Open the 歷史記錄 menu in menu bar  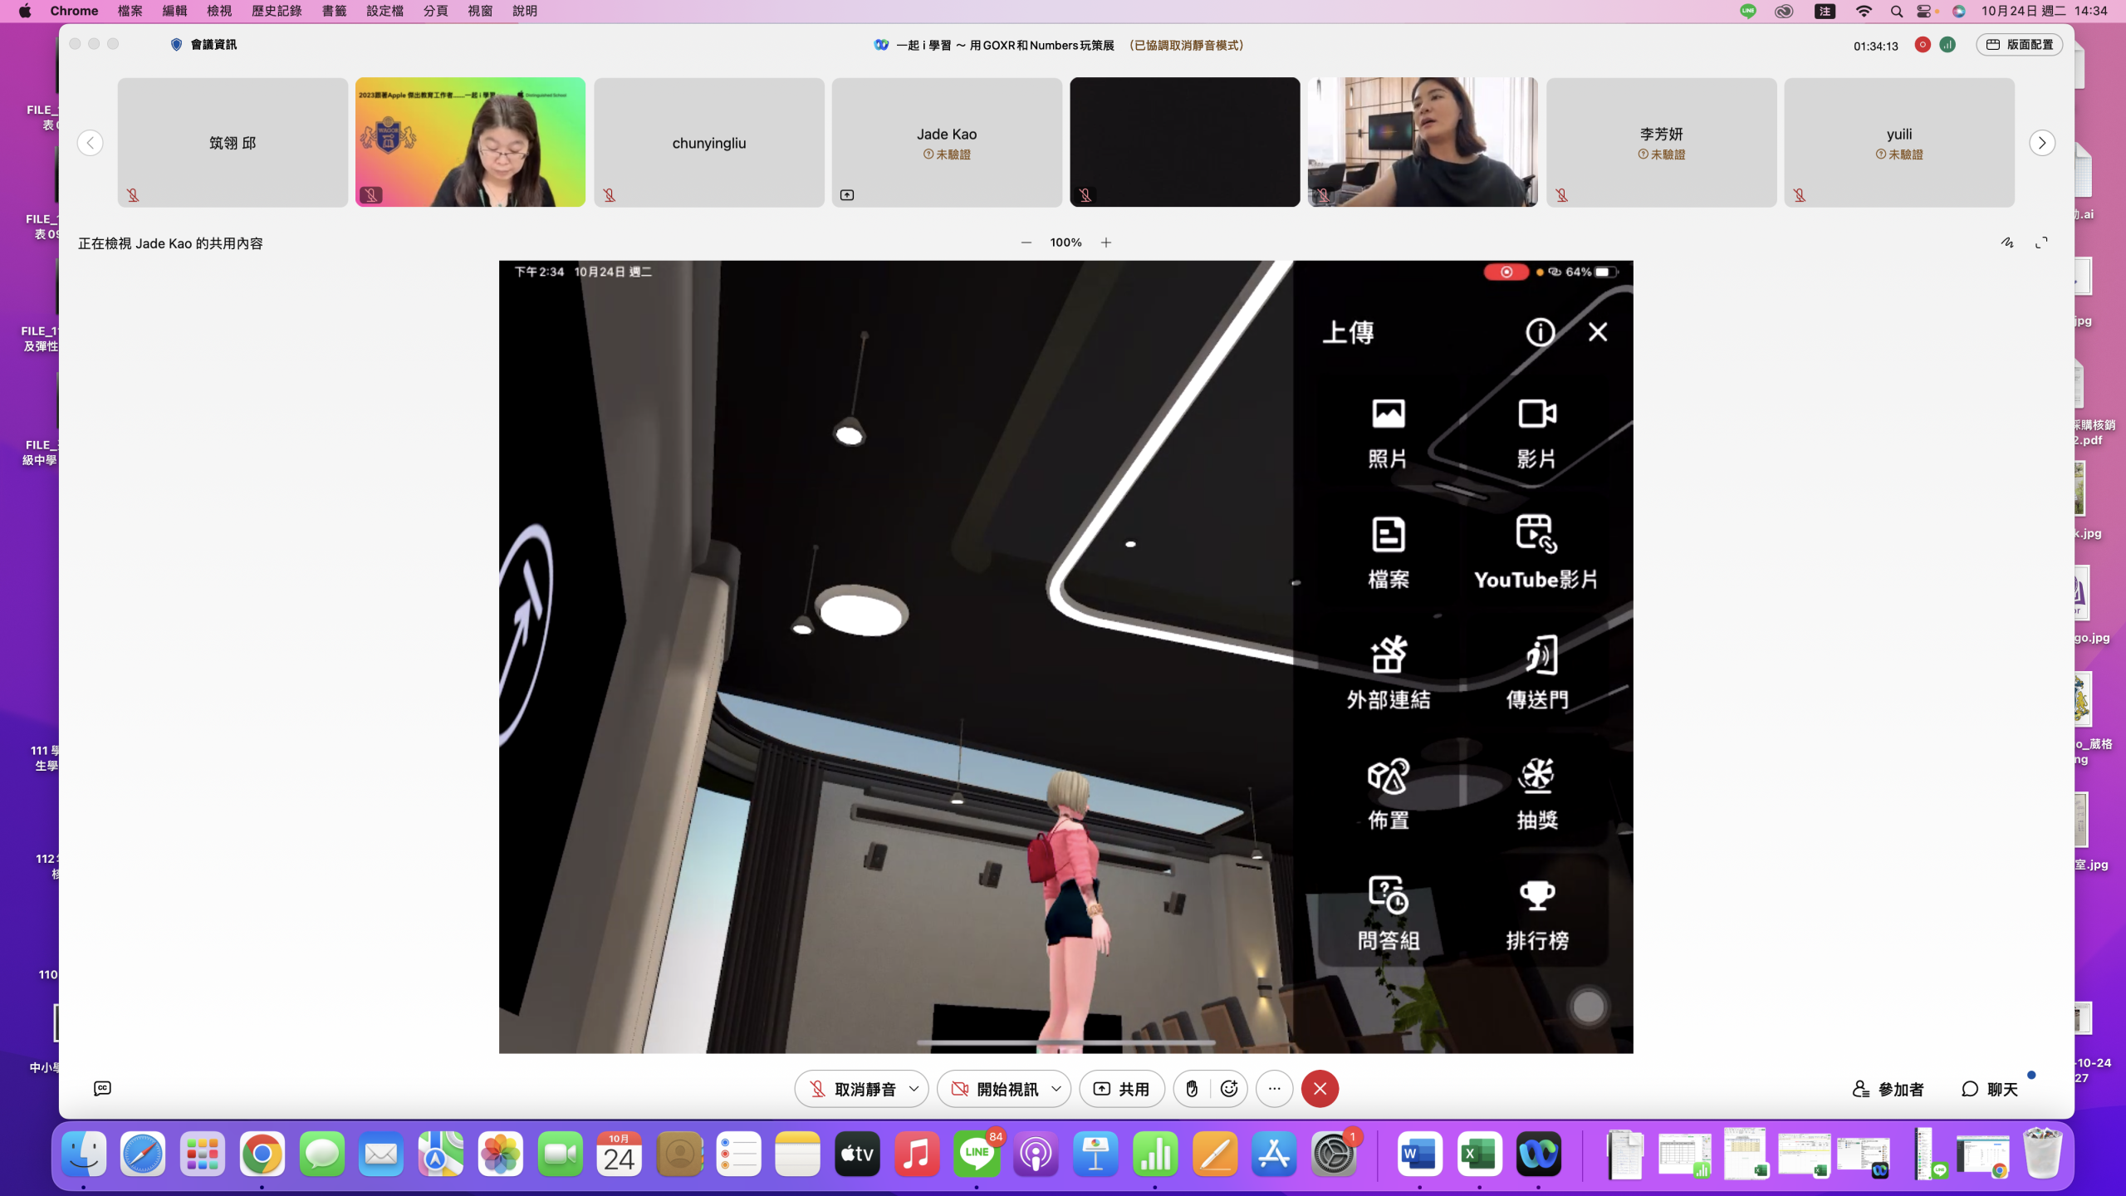277,11
